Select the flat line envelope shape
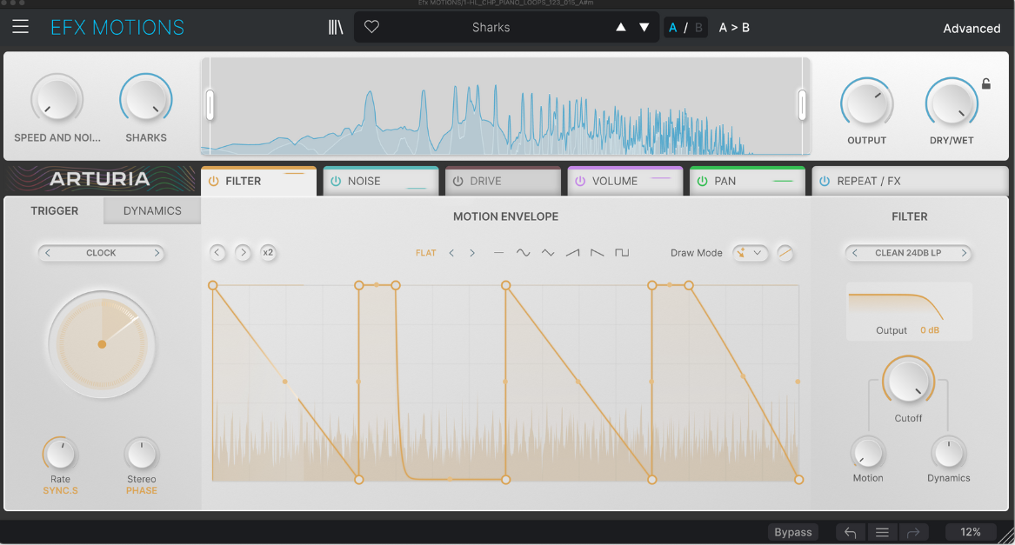 pyautogui.click(x=498, y=252)
